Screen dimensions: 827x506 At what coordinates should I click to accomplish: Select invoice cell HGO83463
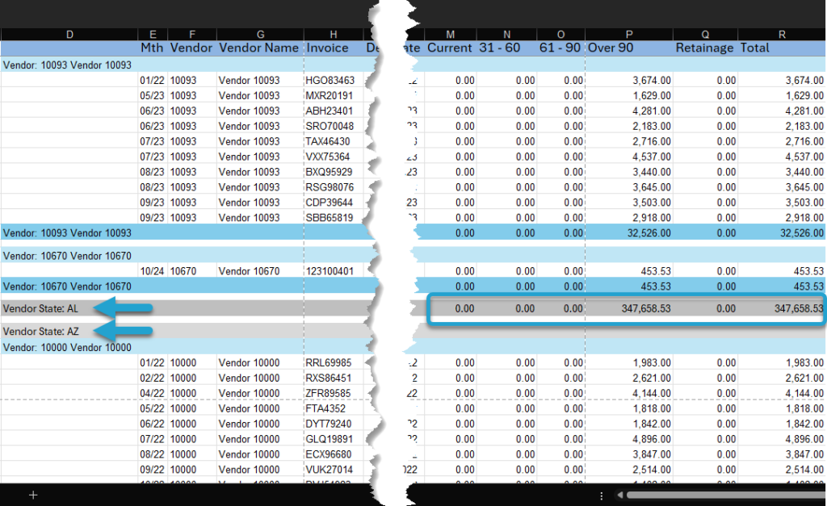(334, 81)
